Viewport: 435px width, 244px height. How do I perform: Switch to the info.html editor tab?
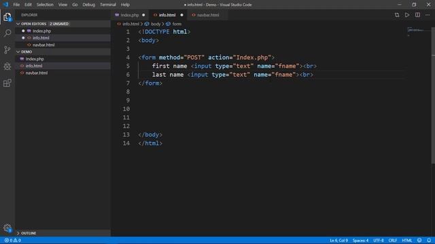click(167, 15)
